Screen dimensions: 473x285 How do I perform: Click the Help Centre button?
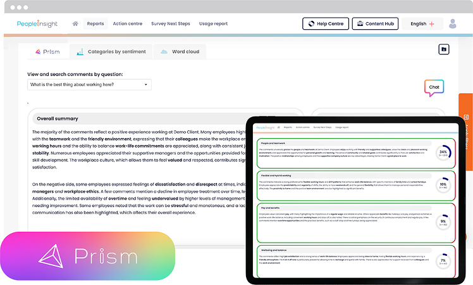tap(325, 24)
